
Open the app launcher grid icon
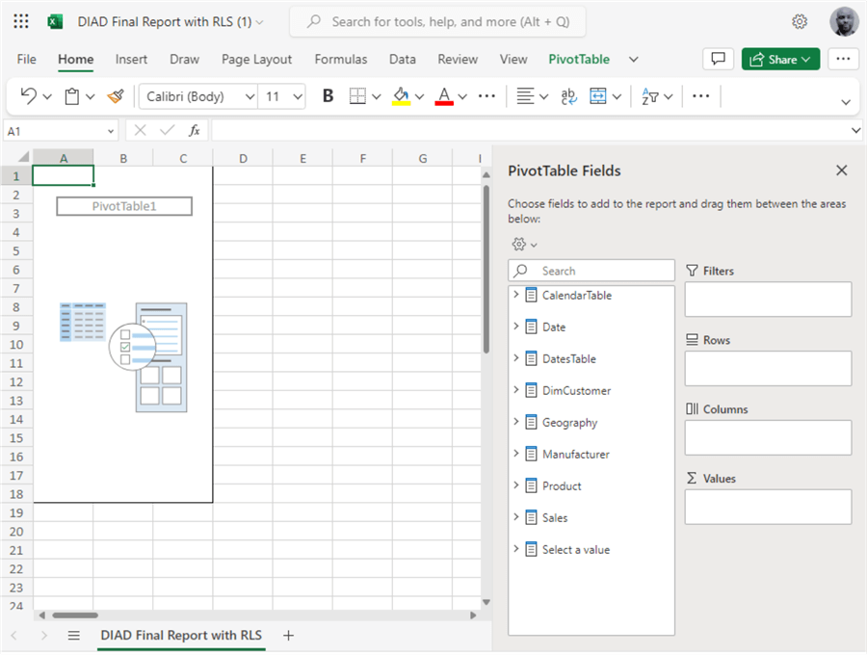(21, 21)
